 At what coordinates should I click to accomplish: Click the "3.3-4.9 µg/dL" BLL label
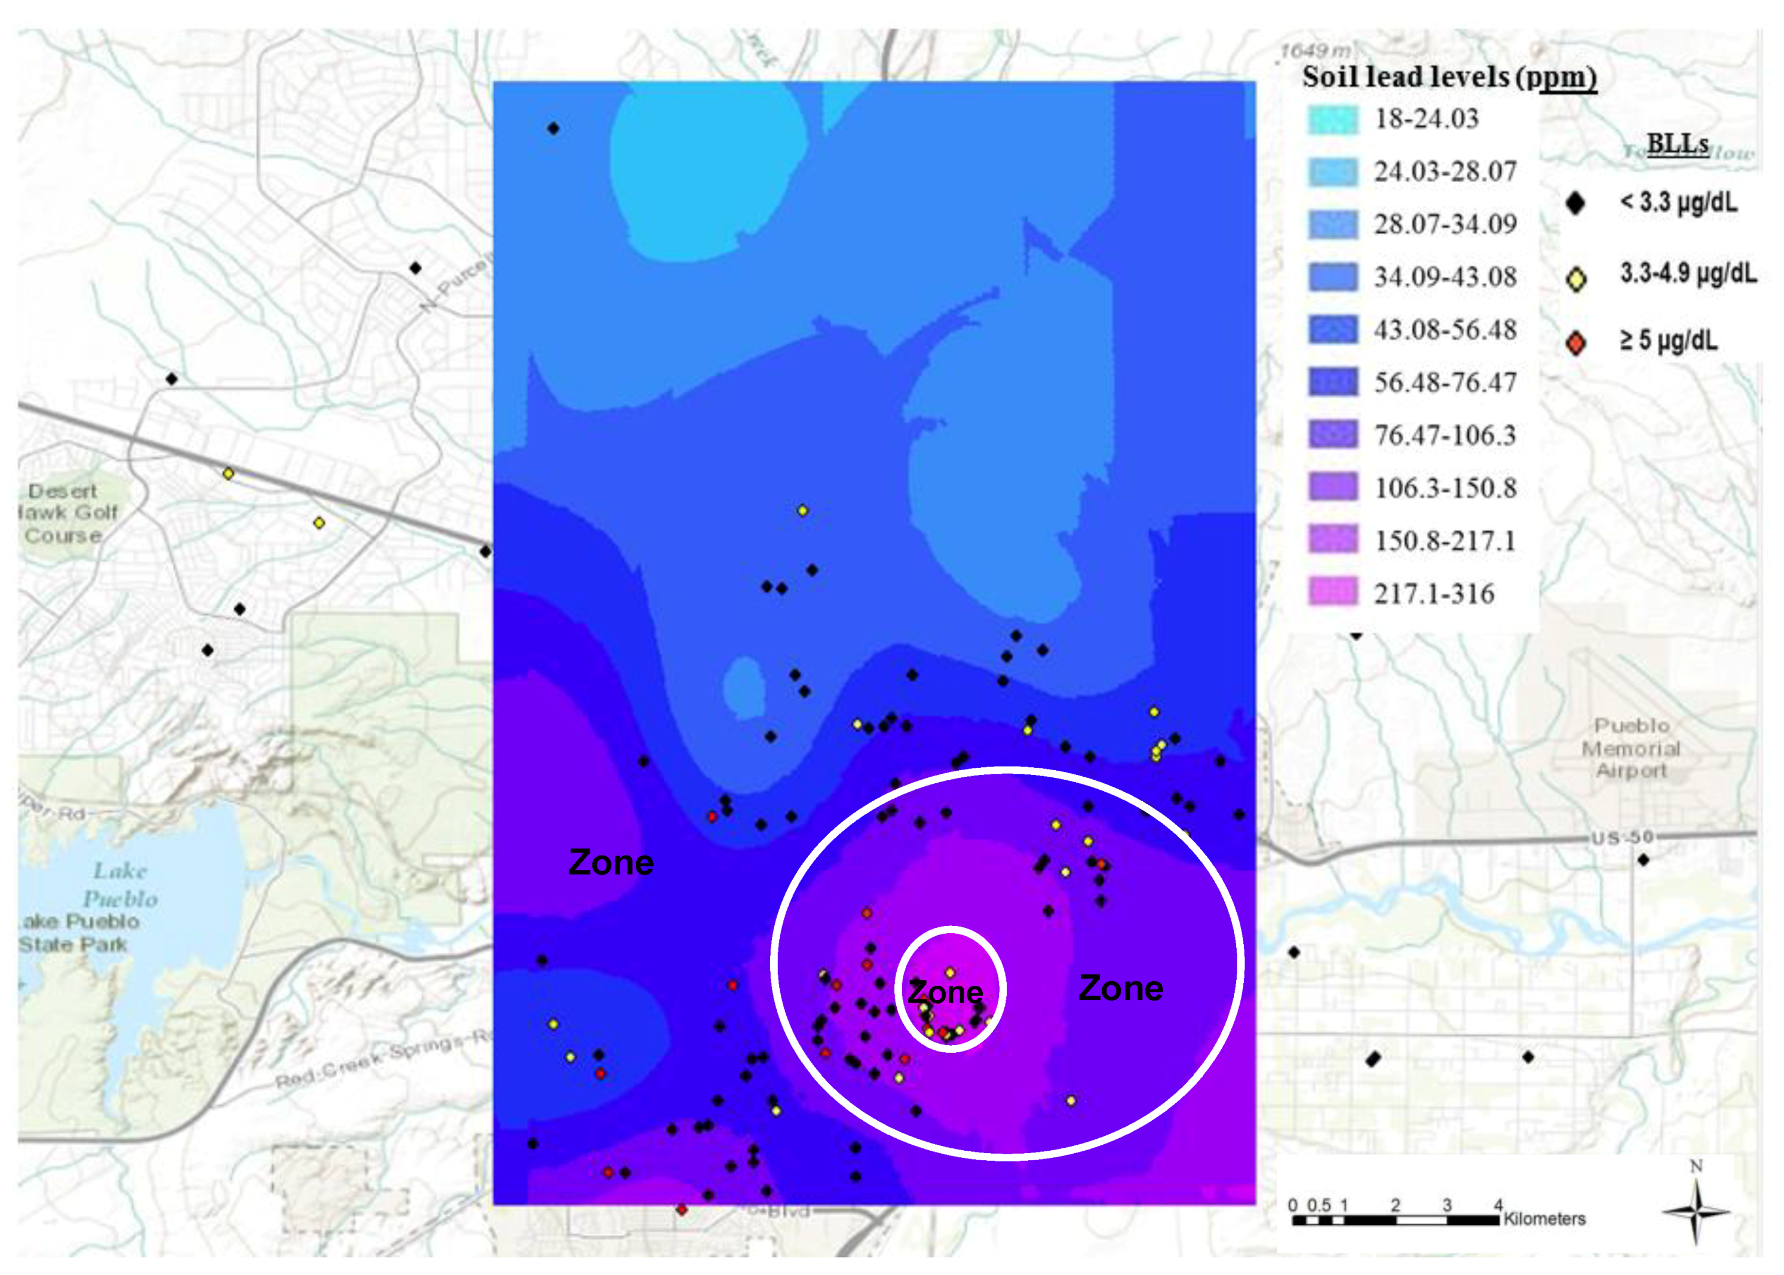1689,273
